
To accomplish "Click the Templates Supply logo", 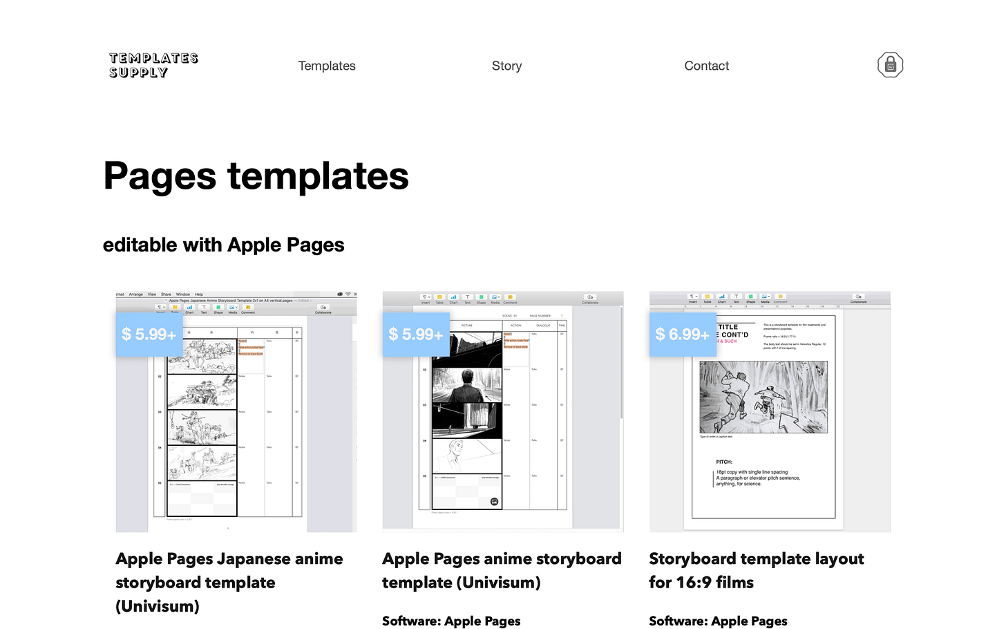I will coord(153,66).
